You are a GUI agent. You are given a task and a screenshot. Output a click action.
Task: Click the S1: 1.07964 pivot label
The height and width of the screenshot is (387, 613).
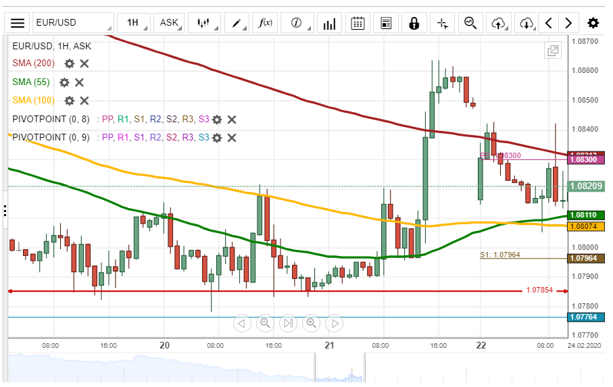pyautogui.click(x=500, y=255)
